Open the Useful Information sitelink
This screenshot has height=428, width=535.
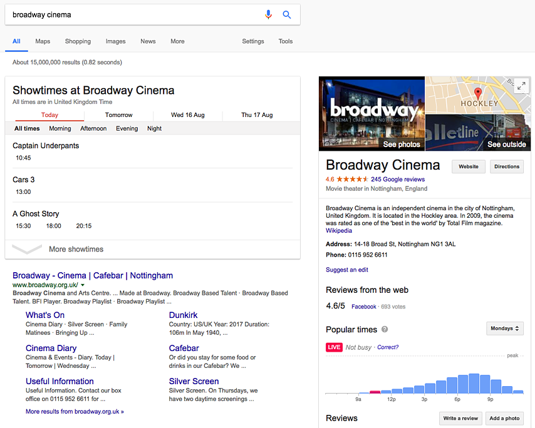point(60,381)
